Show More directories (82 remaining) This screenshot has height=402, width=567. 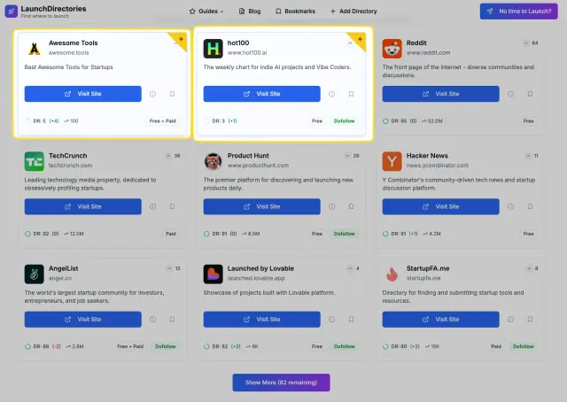[x=281, y=383]
